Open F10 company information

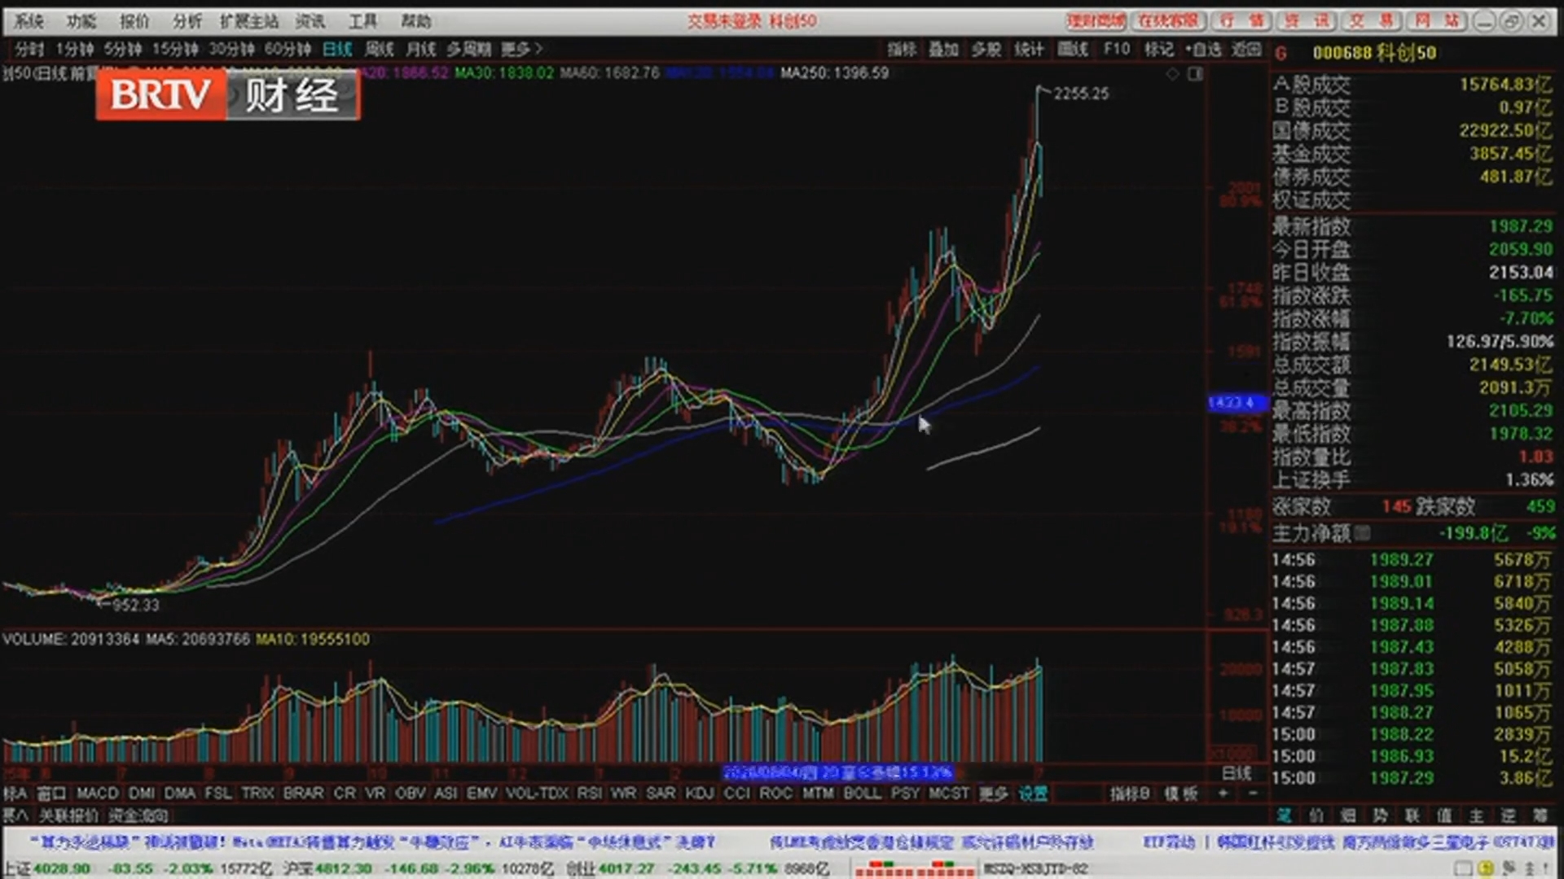(1117, 50)
